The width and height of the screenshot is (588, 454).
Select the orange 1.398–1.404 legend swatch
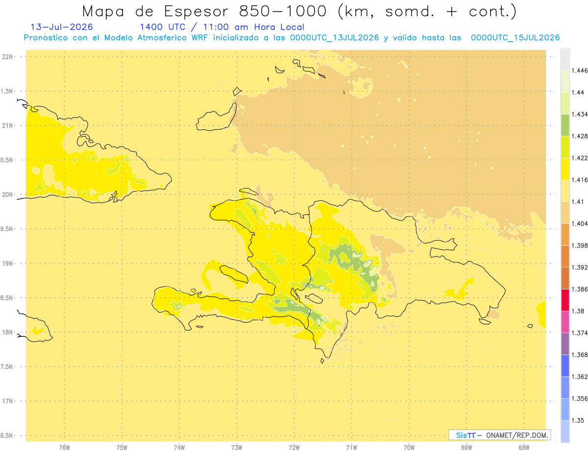pos(565,234)
